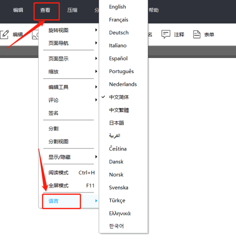The width and height of the screenshot is (236, 240).
Task: Click the 编辑 pencil icon in toolbar
Action: [x=4, y=34]
